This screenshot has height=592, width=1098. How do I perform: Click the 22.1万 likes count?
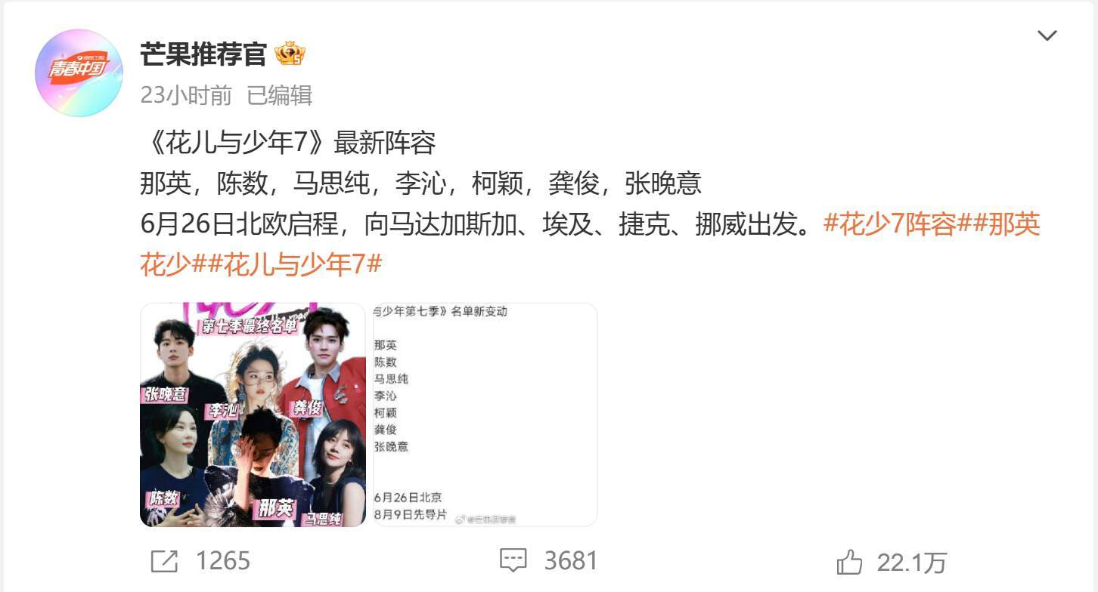click(x=912, y=563)
